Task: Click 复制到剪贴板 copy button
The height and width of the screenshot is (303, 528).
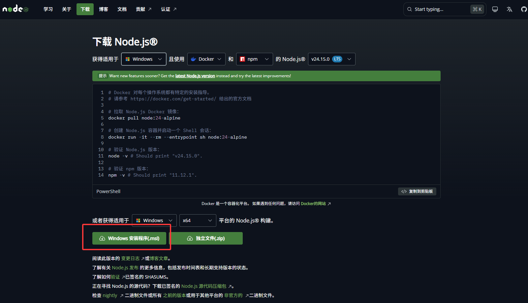Action: pyautogui.click(x=417, y=191)
